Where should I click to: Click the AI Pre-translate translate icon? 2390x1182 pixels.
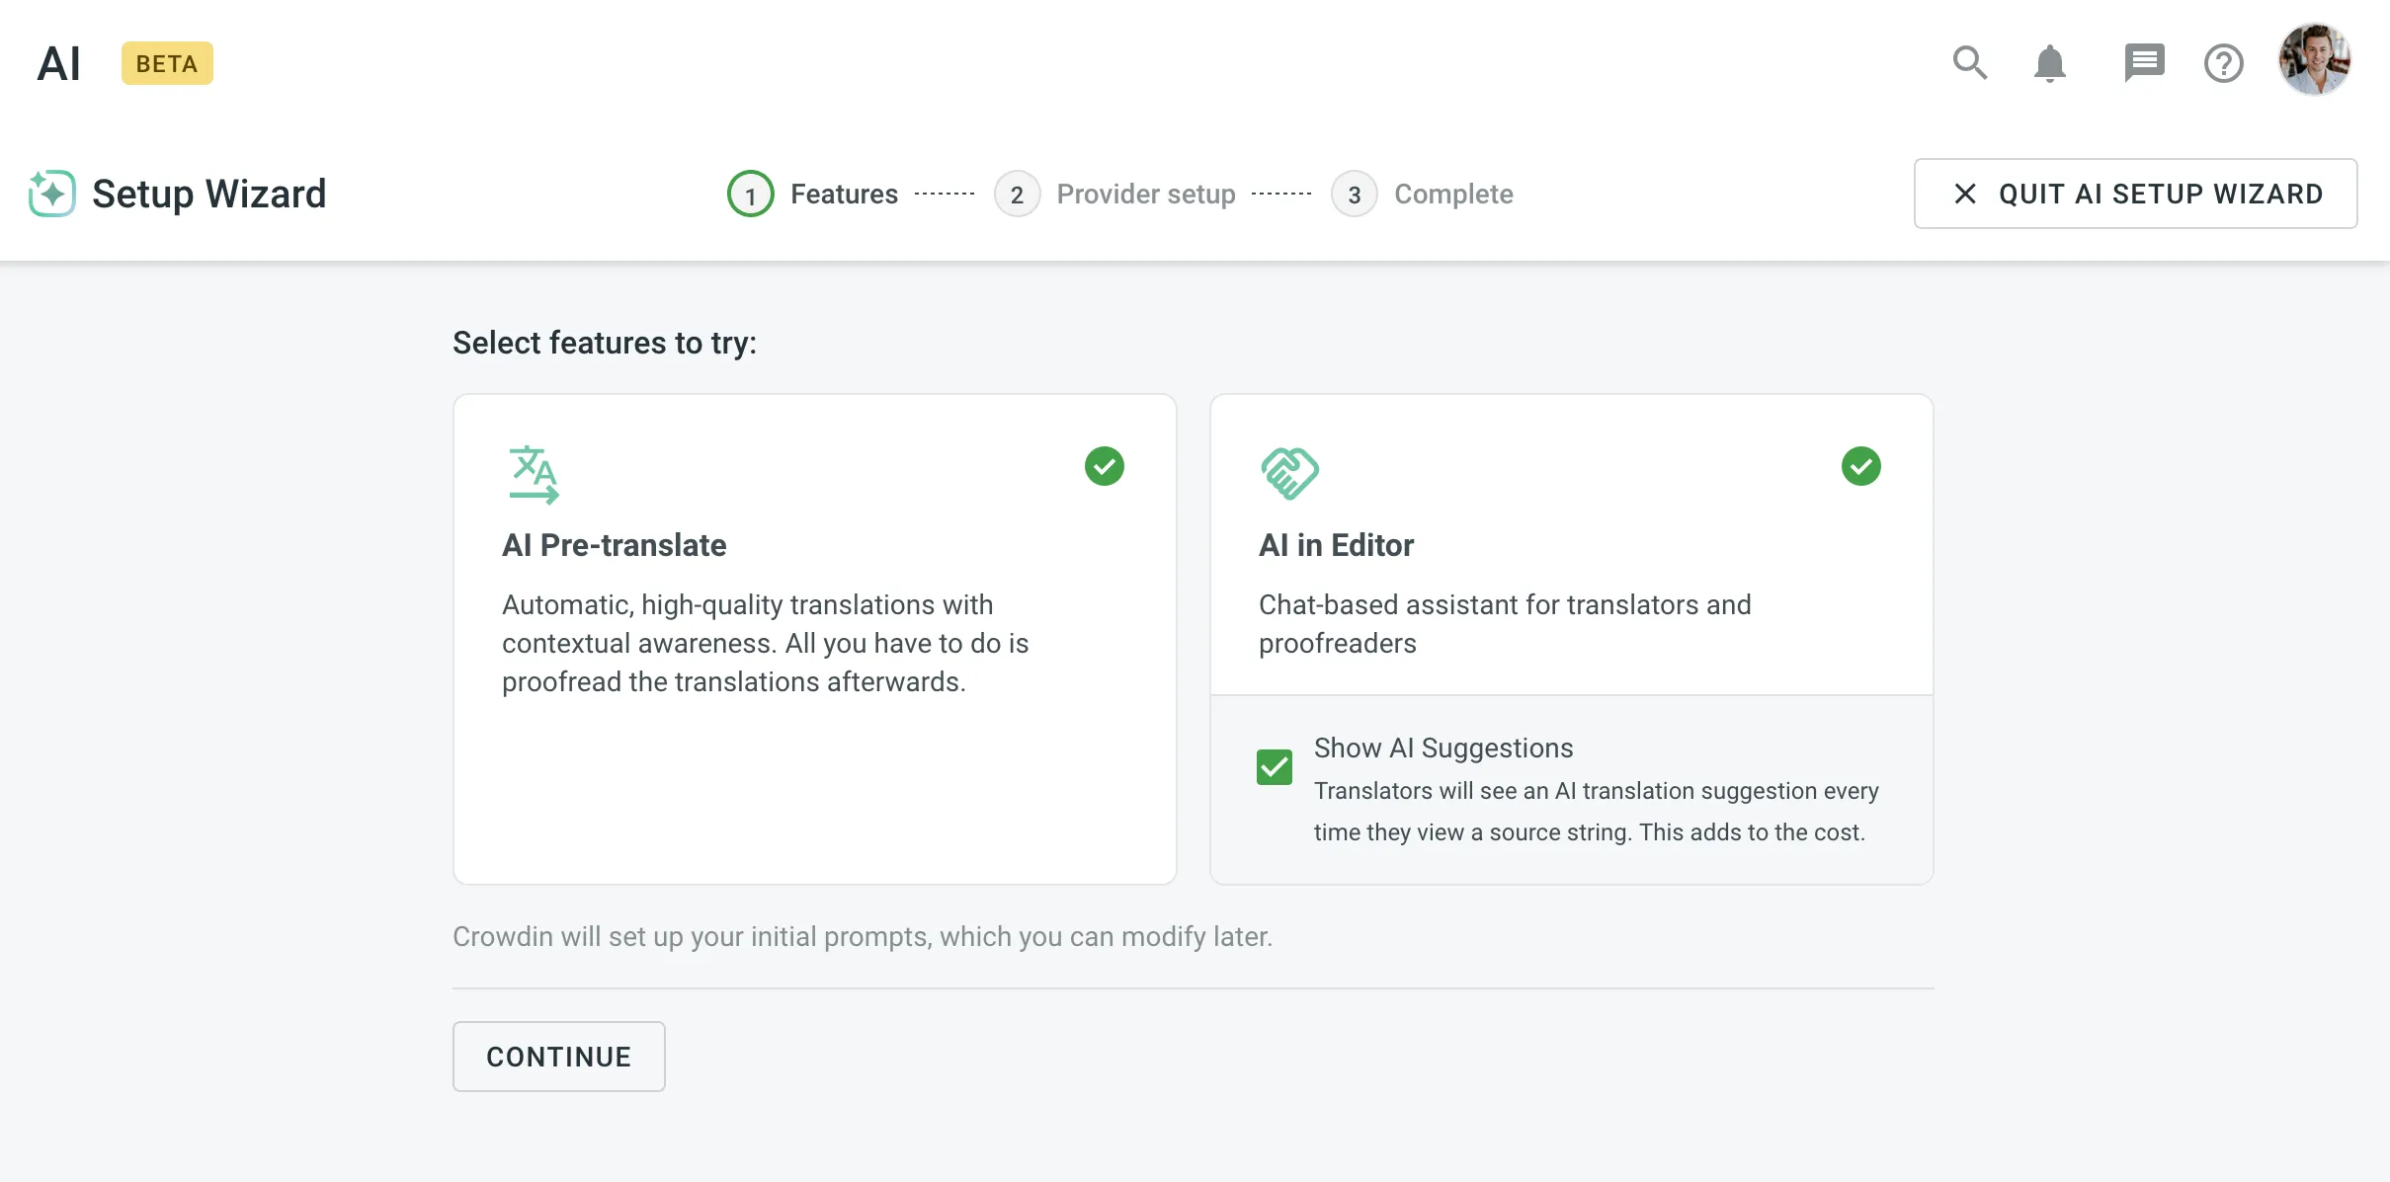pos(534,474)
